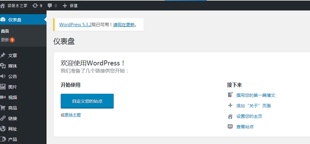The height and width of the screenshot is (144, 310).
Task: Click the dashboard gauge icon beside 仪表盘
Action: (3, 19)
